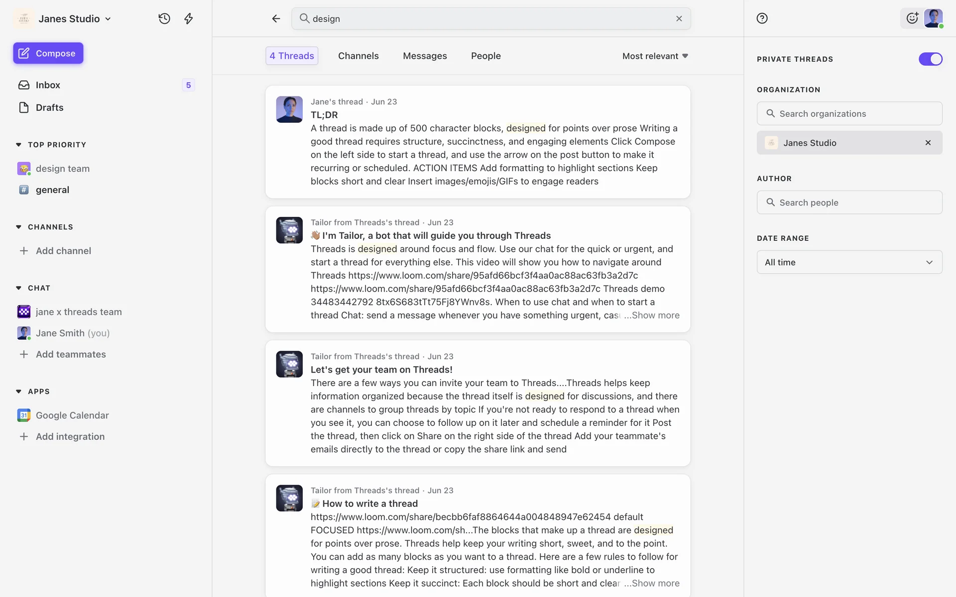Viewport: 956px width, 597px height.
Task: Click the lightning bolt activity icon
Action: (x=188, y=18)
